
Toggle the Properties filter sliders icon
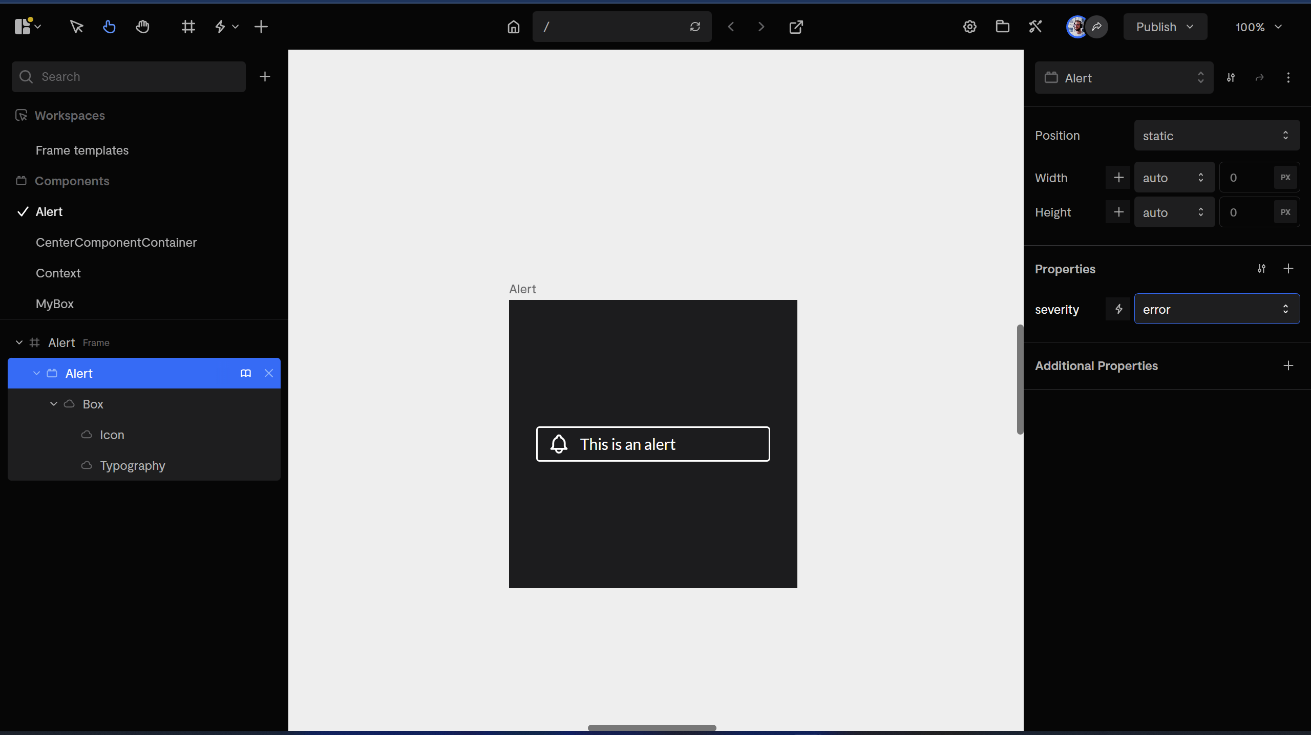coord(1261,269)
